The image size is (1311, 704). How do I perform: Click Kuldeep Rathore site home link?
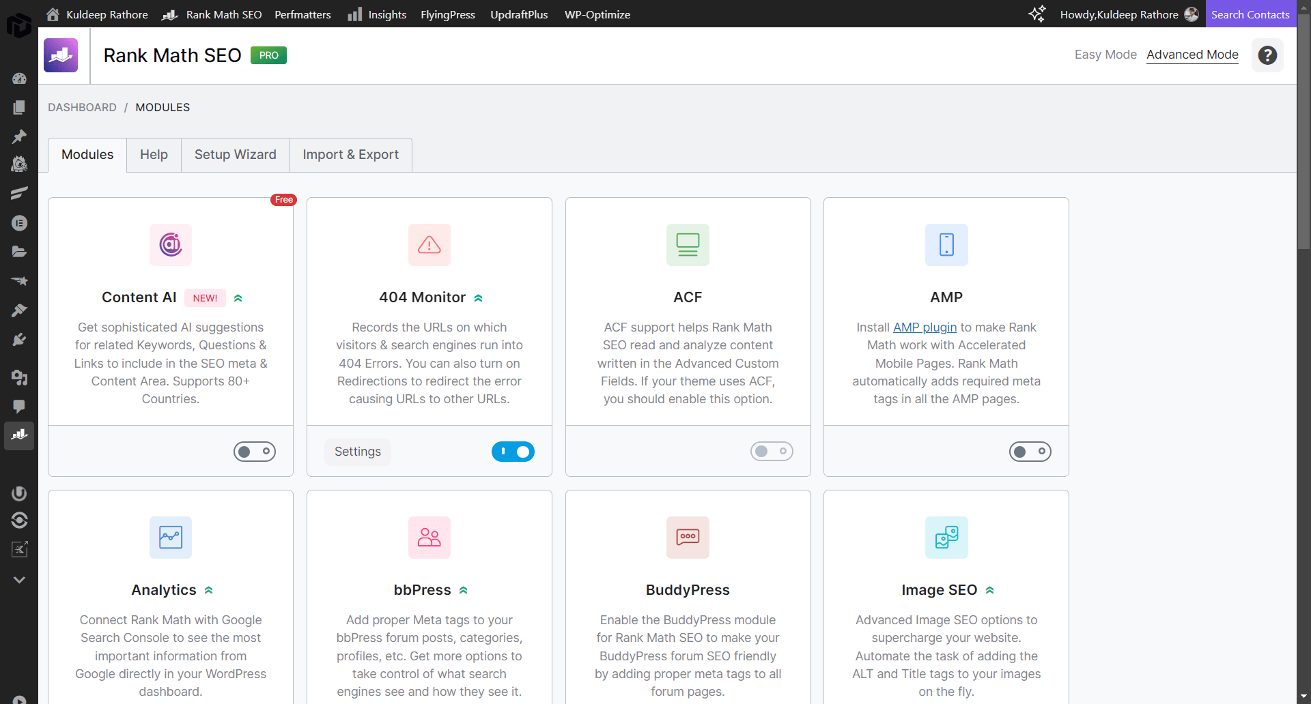coord(97,14)
